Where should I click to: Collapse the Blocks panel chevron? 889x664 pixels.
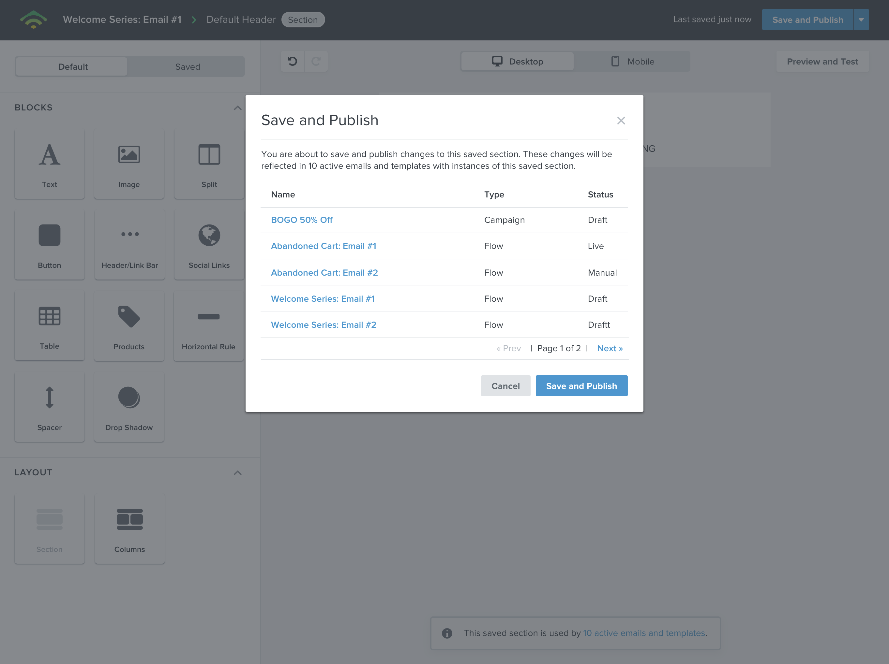click(237, 108)
